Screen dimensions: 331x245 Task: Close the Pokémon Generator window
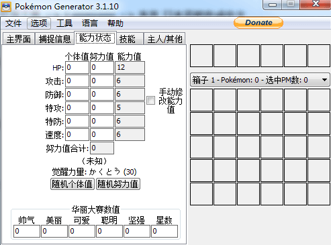316,4
